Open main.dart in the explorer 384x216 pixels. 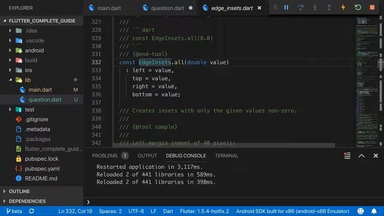(x=41, y=90)
